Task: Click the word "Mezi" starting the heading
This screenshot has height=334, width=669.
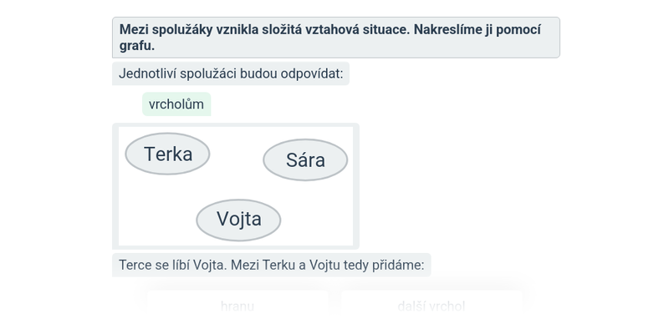Action: [135, 30]
